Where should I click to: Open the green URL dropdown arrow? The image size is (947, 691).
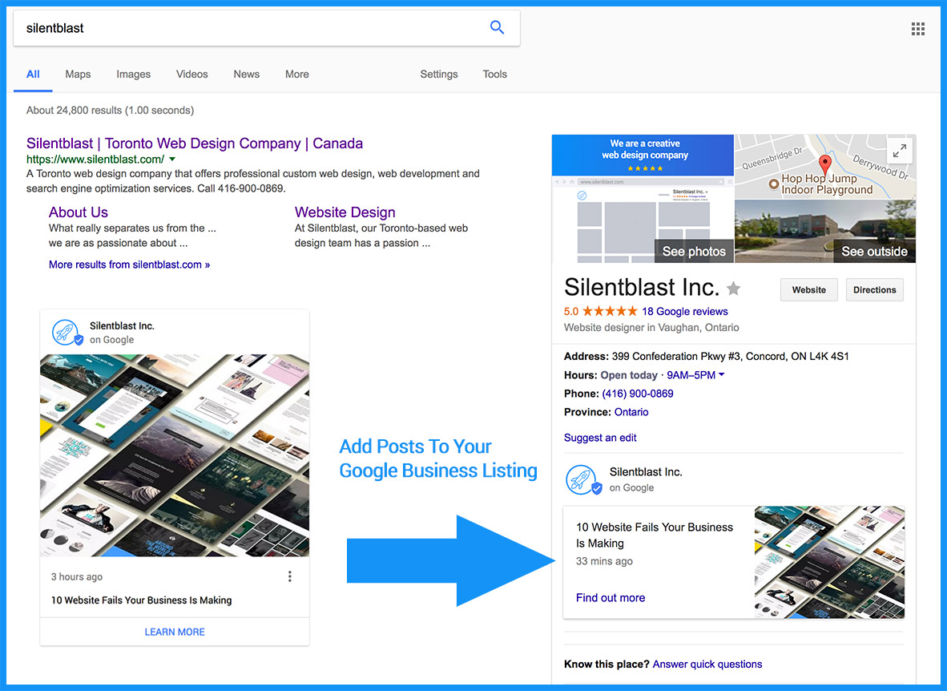click(x=172, y=160)
